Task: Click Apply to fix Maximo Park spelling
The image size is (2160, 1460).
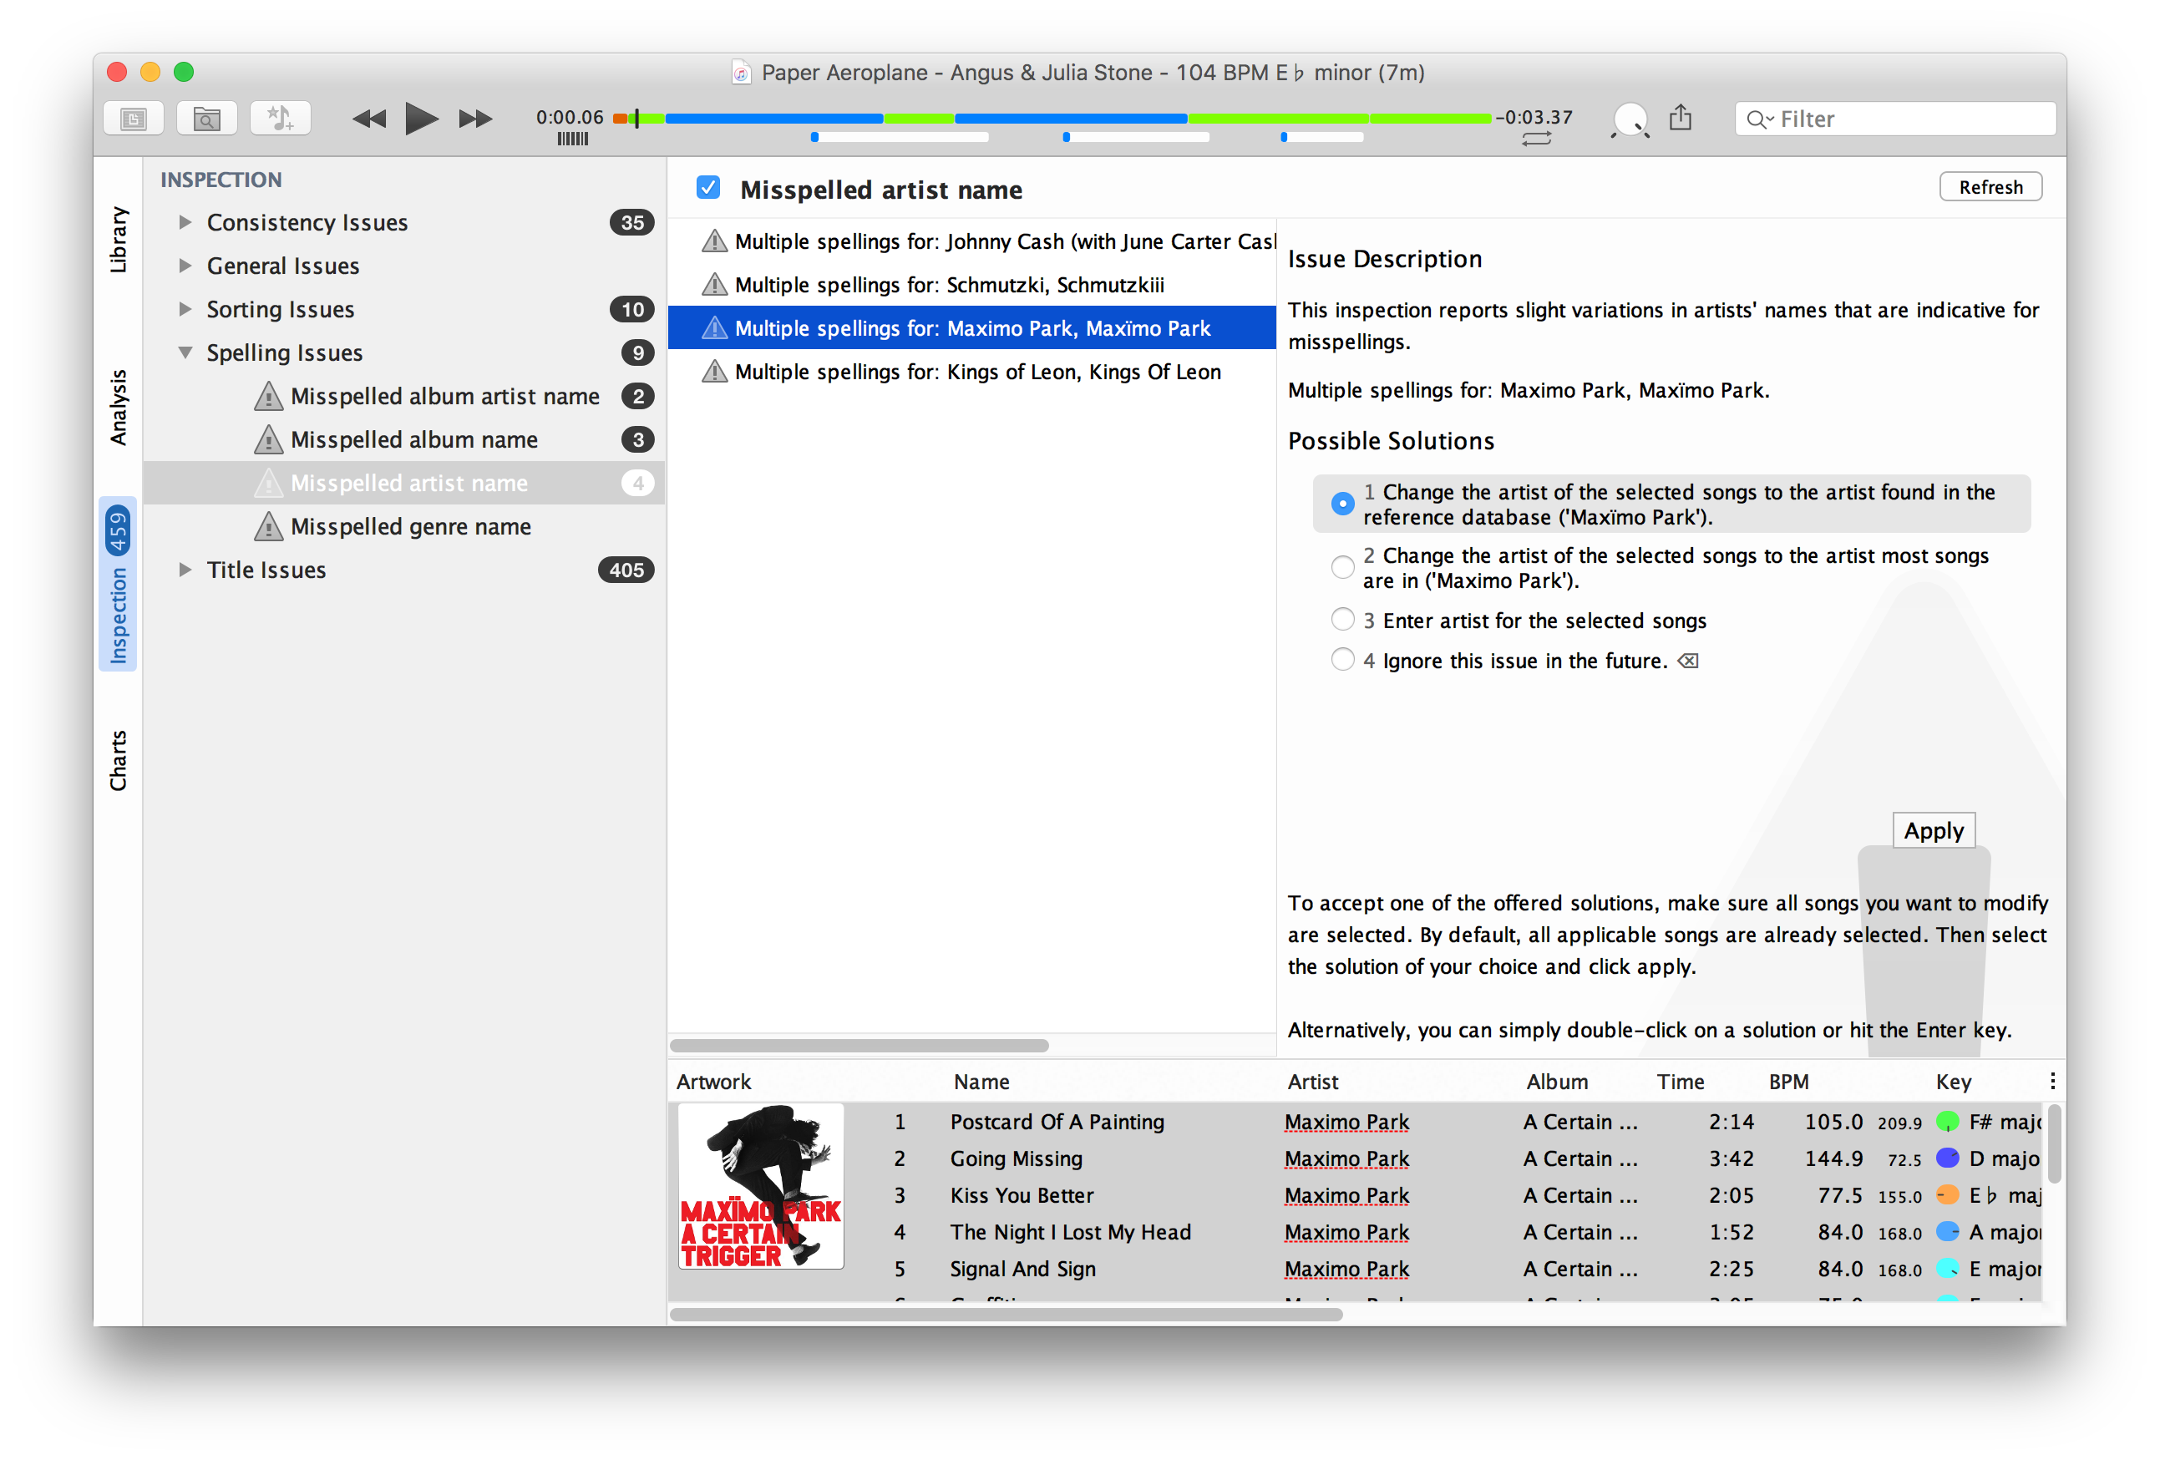Action: (x=1932, y=829)
